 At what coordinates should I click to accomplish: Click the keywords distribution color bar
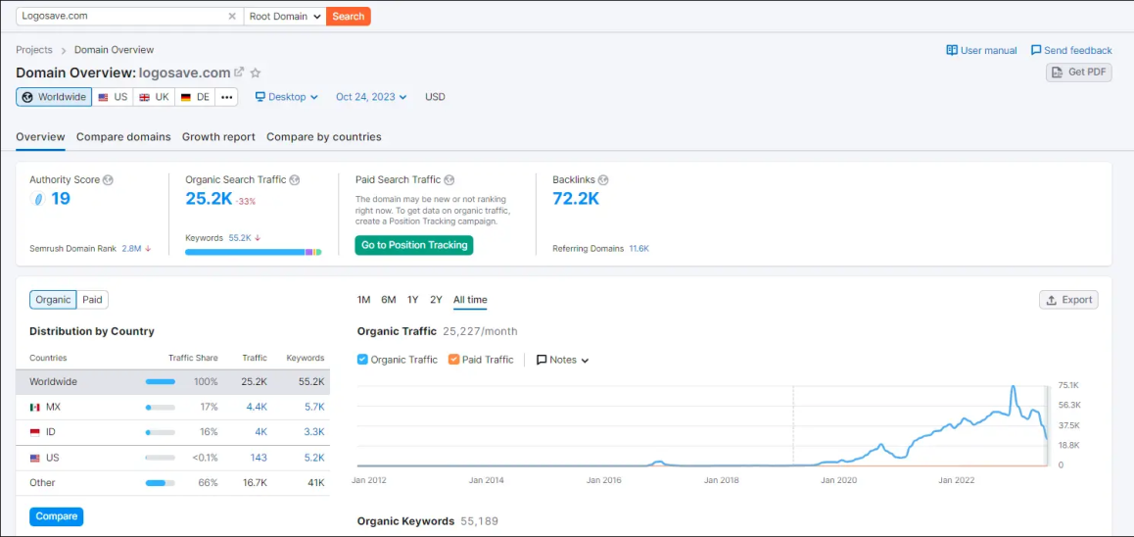click(253, 252)
